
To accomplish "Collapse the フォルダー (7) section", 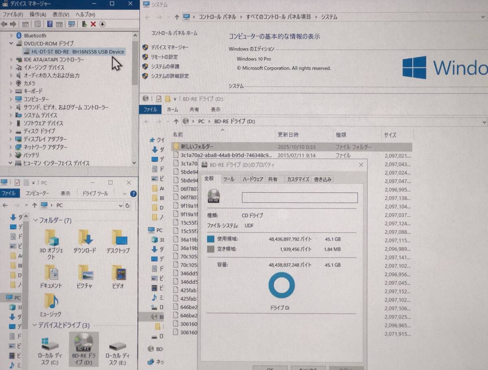I will 36,219.
